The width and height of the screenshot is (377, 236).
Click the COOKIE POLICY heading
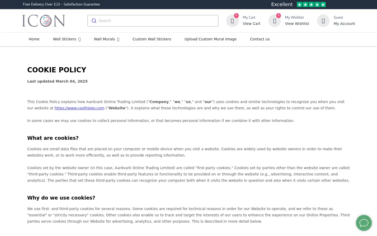(x=57, y=70)
